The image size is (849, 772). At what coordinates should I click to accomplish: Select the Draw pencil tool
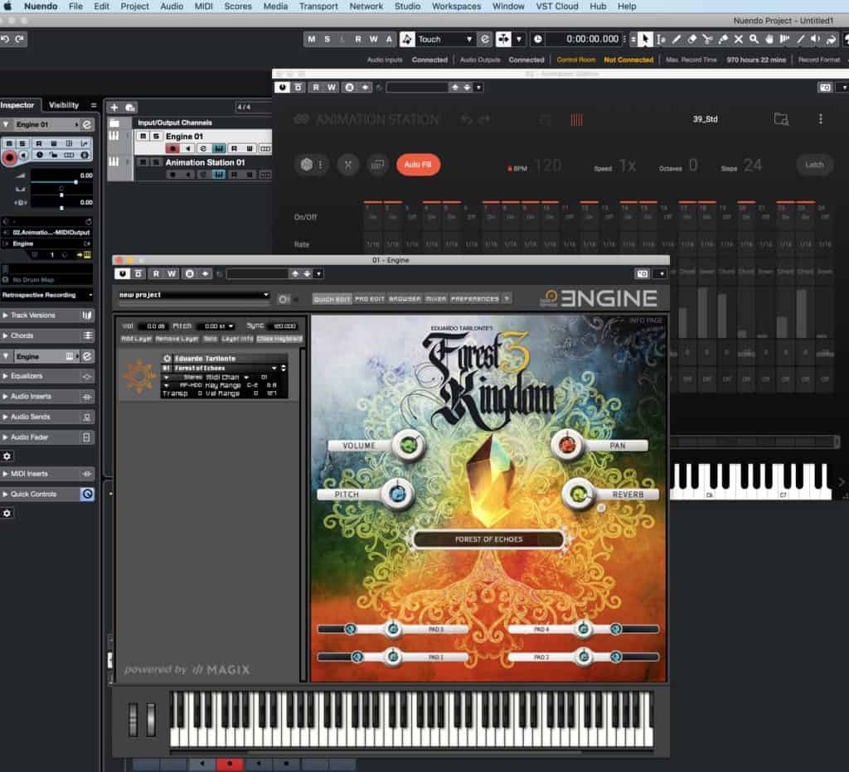(x=677, y=39)
